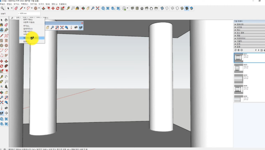This screenshot has height=150, width=265.
Task: Open the Select tool dropdown arrow
Action: coord(12,8)
